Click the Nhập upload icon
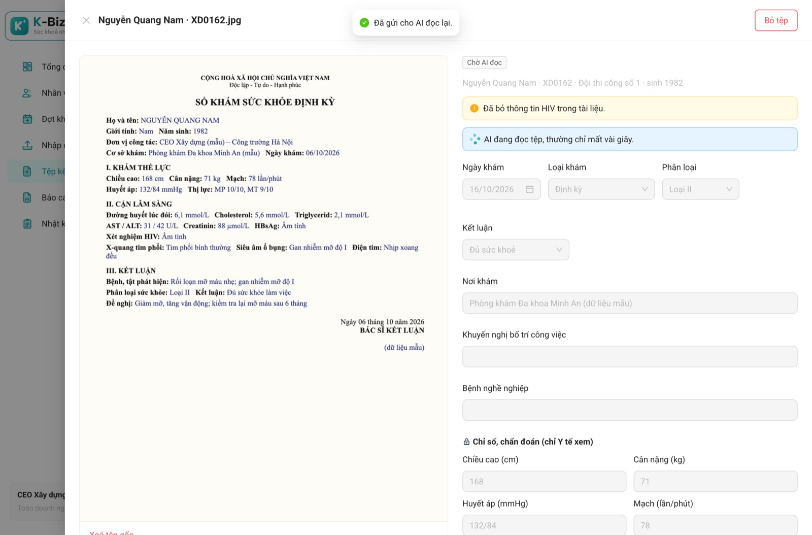Image resolution: width=812 pixels, height=535 pixels. tap(27, 145)
